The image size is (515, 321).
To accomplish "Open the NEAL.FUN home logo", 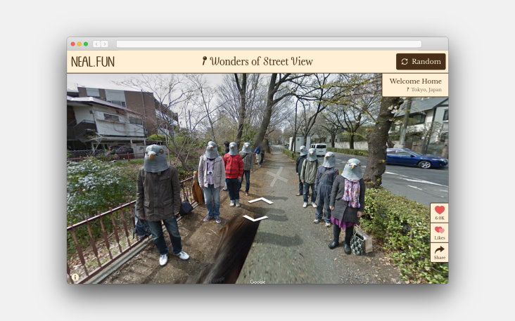I will click(x=93, y=62).
